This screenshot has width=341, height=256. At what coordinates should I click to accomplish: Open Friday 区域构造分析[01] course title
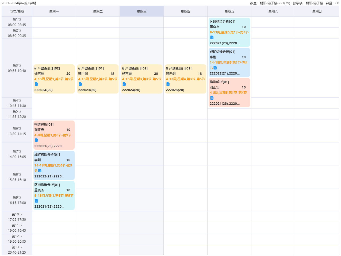pos(223,22)
